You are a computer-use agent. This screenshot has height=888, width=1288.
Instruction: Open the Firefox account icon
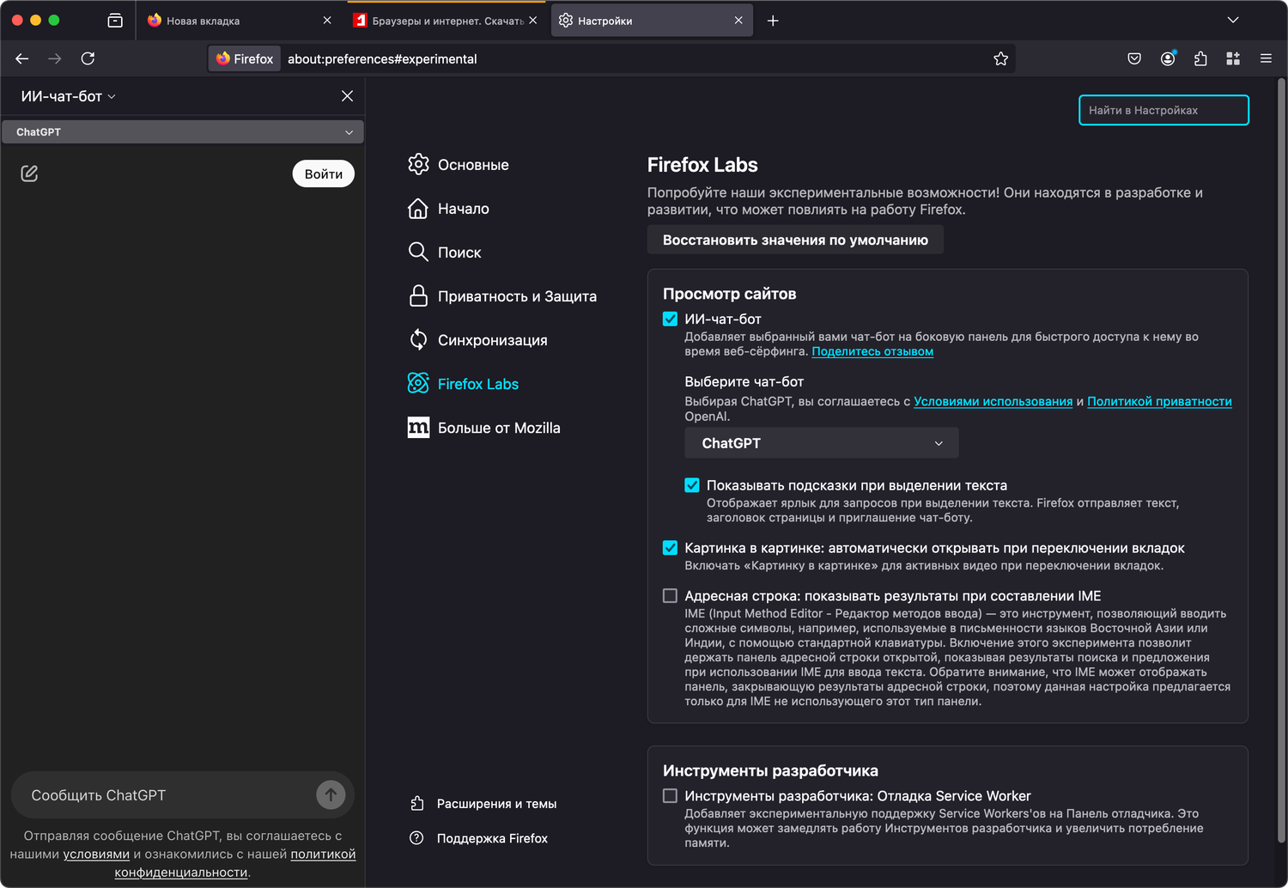point(1168,58)
